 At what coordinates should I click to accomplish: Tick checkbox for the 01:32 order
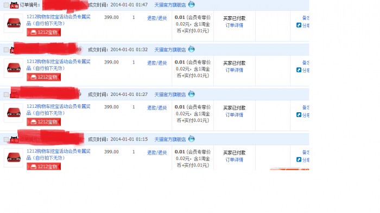pos(6,50)
